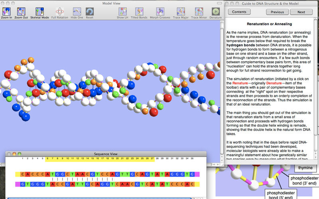Select first base G on bottom strand

pos(23,184)
